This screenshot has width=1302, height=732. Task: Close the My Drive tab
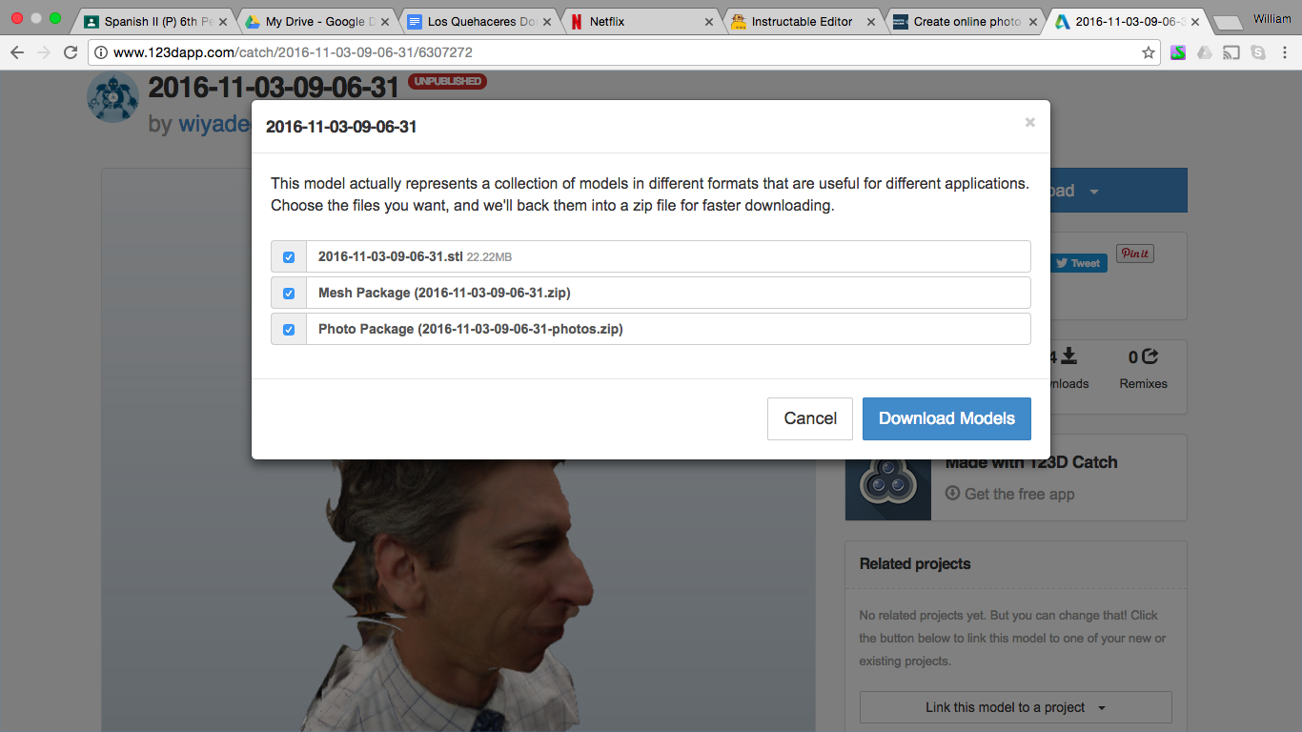click(x=384, y=21)
